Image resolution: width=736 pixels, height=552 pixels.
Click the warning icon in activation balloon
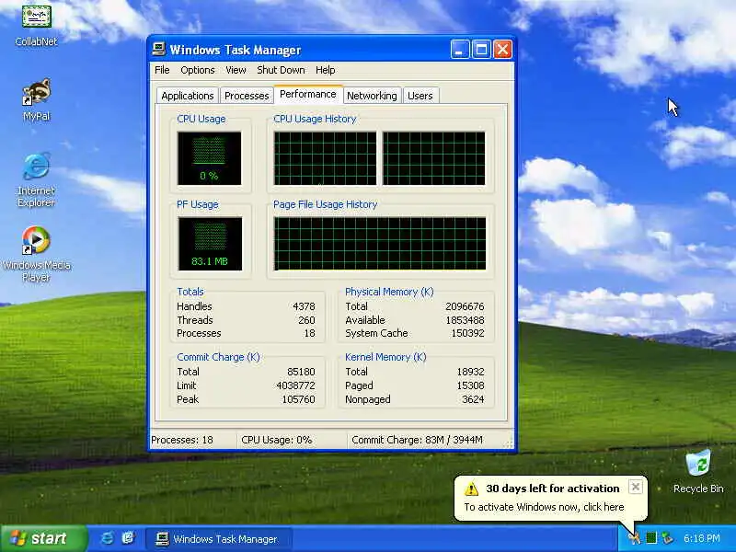coord(471,489)
